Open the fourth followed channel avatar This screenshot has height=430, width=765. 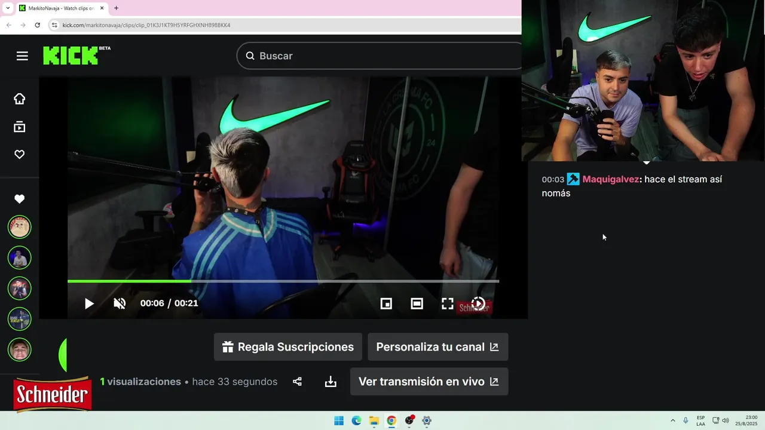[19, 319]
